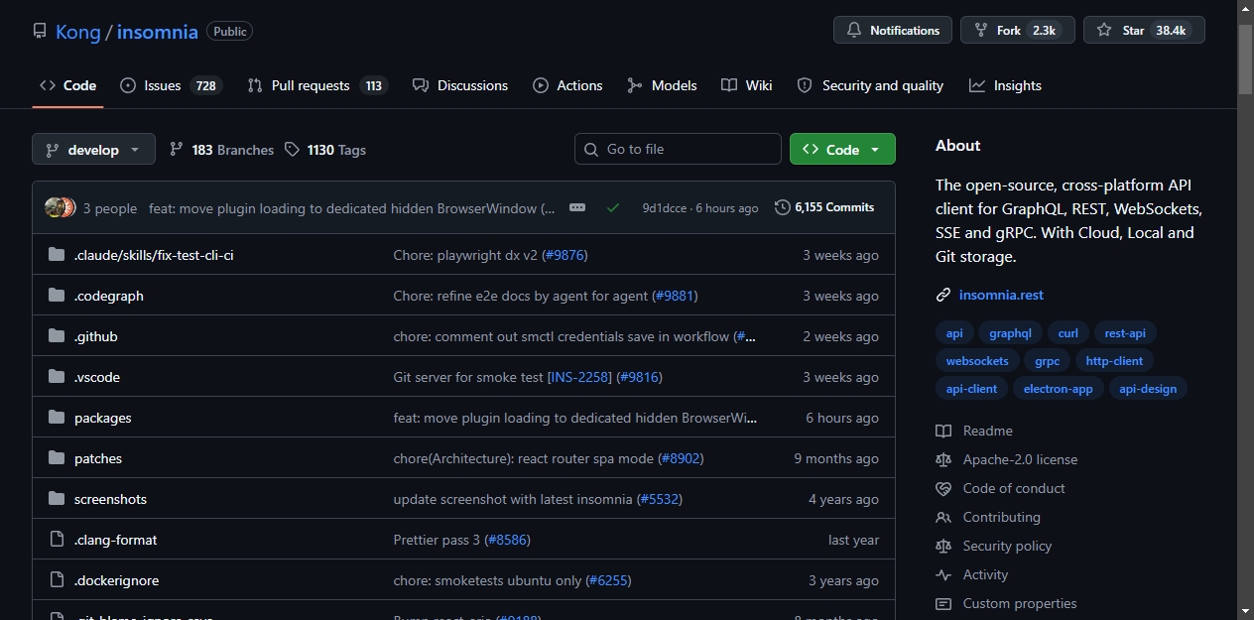Image resolution: width=1254 pixels, height=620 pixels.
Task: Open the .vscode folder
Action: tap(97, 377)
